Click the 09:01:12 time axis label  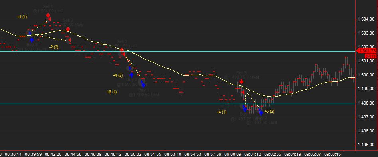coord(252,154)
